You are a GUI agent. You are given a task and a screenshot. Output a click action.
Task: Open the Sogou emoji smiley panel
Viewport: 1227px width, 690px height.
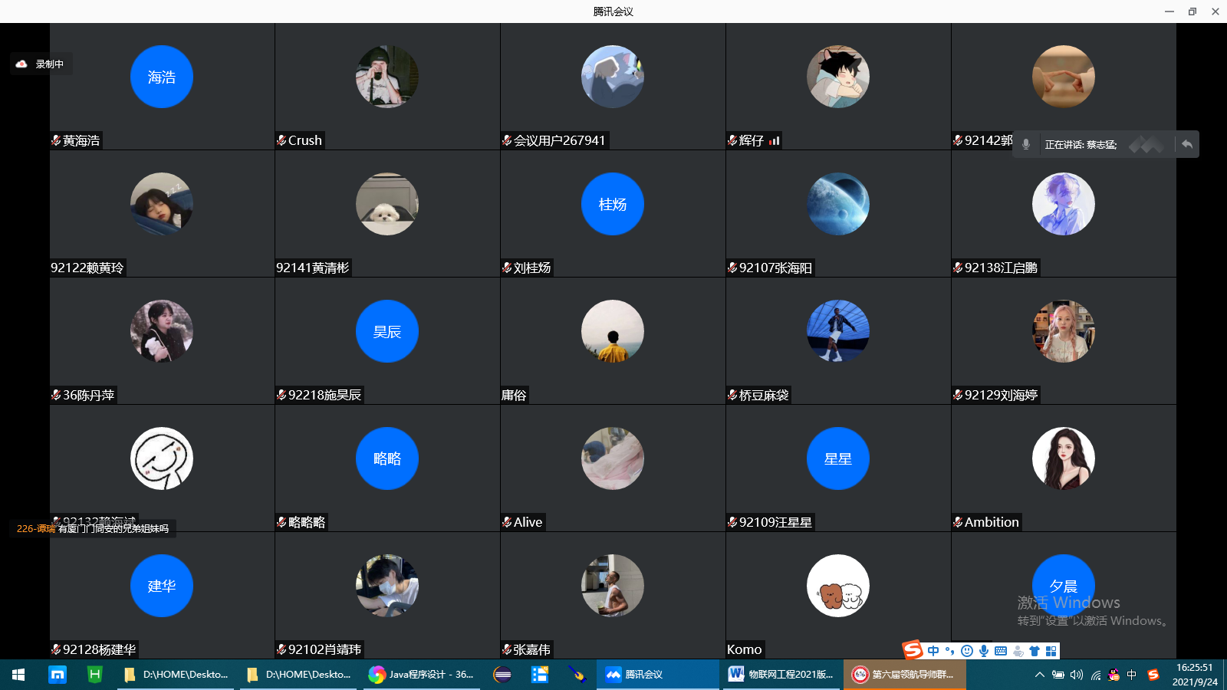[x=967, y=651]
